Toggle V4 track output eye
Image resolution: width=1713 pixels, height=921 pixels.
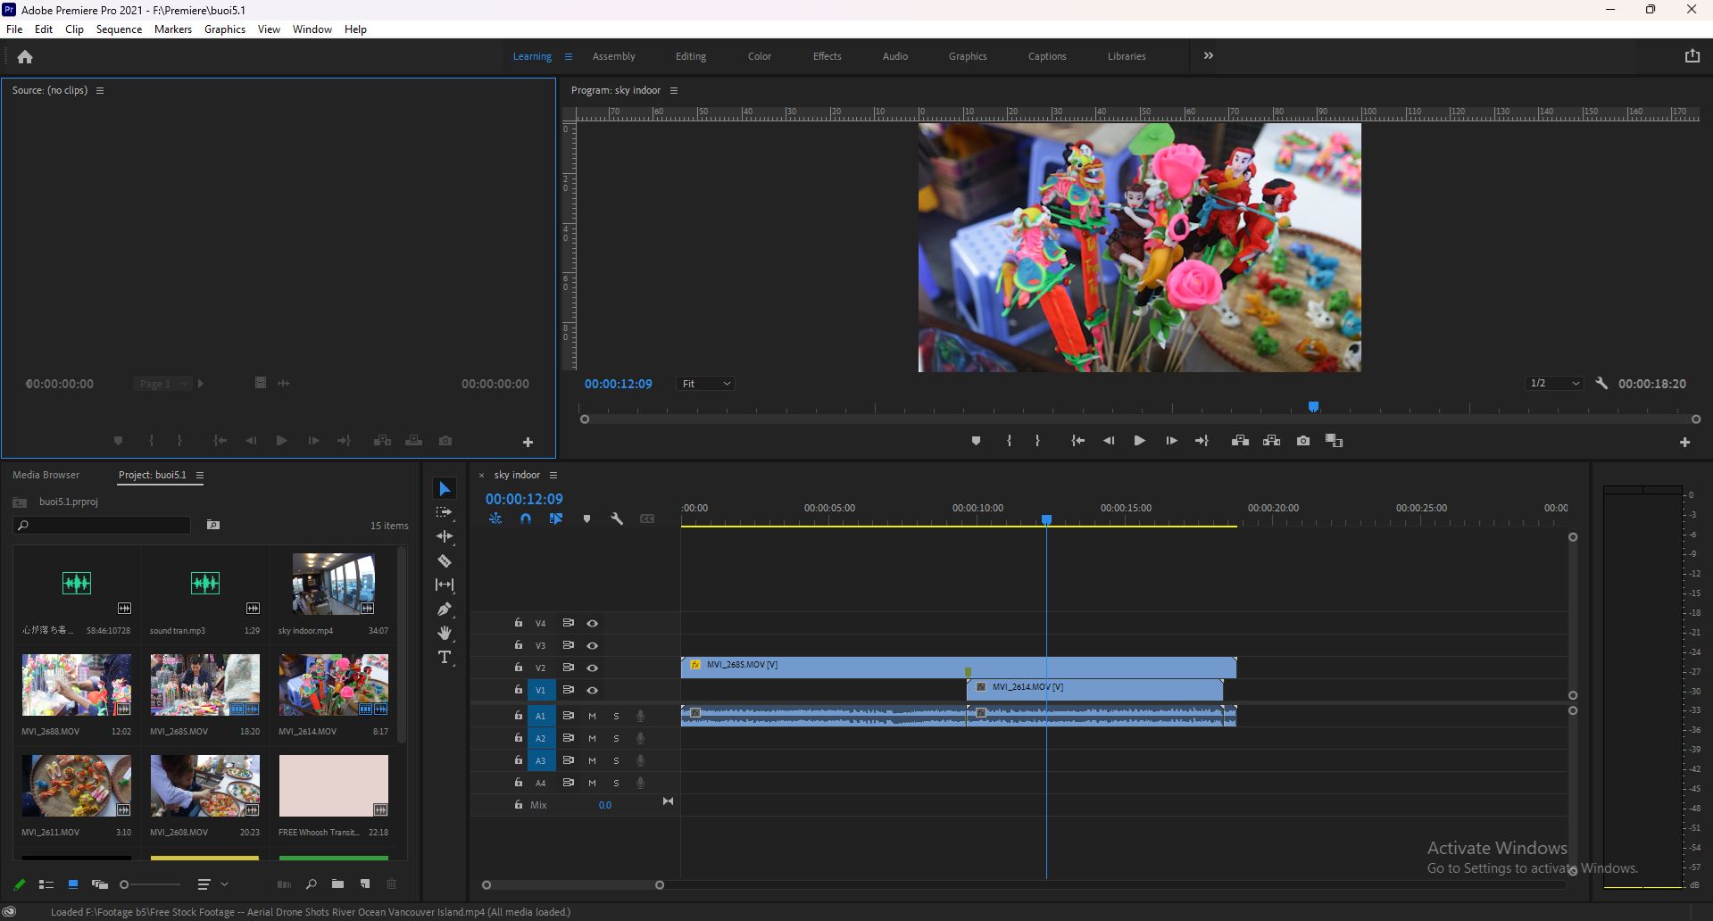(592, 623)
